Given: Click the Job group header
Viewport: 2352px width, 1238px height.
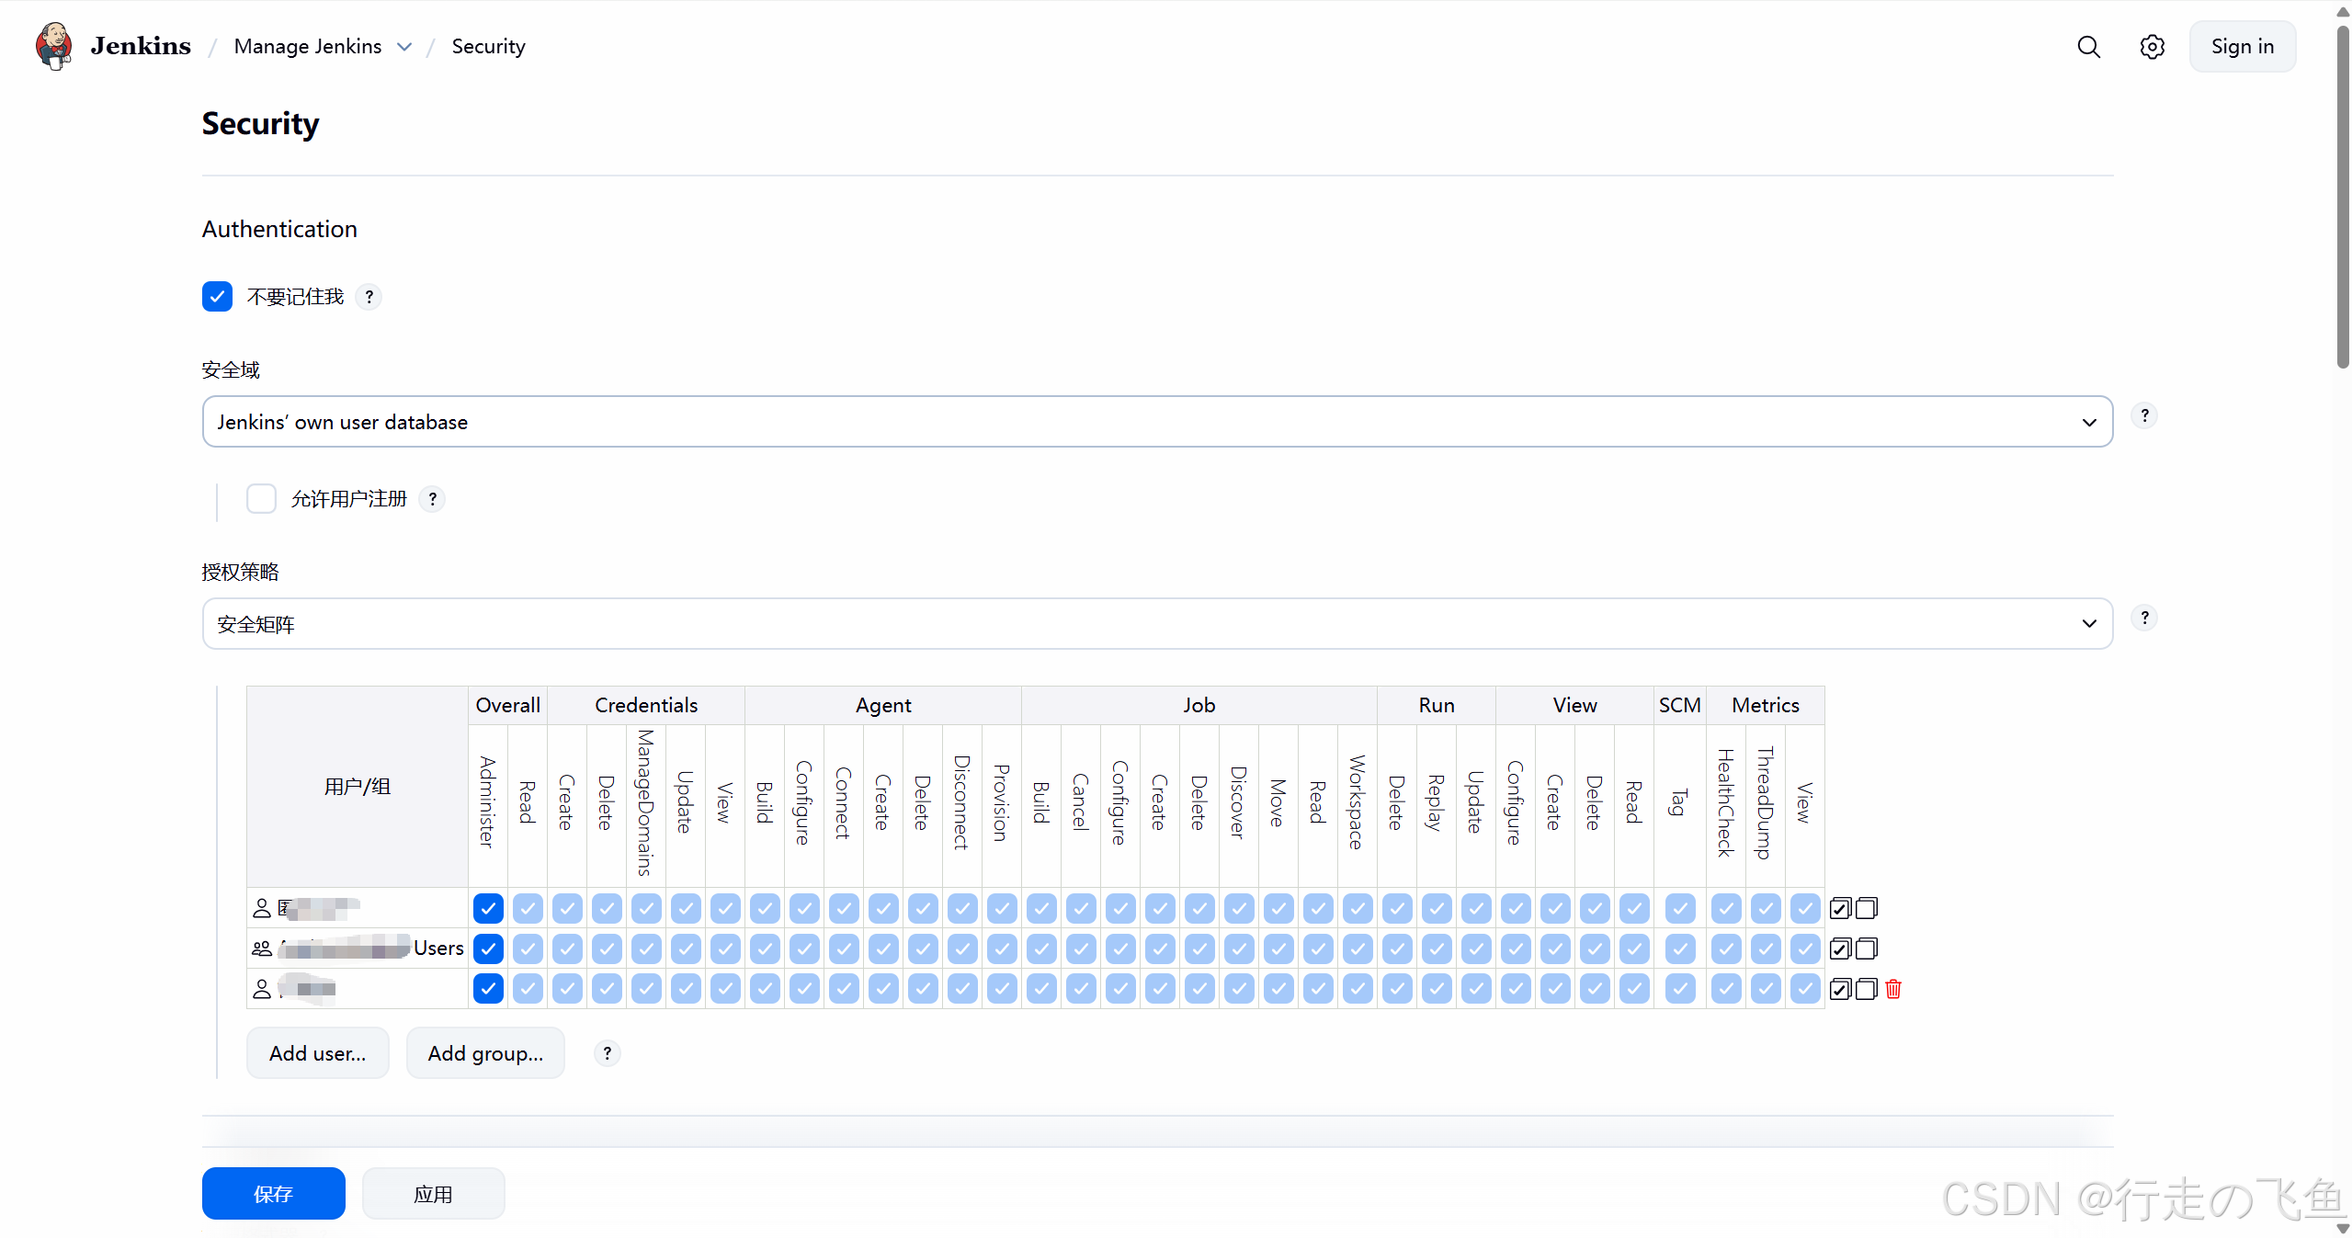Looking at the screenshot, I should tap(1199, 705).
